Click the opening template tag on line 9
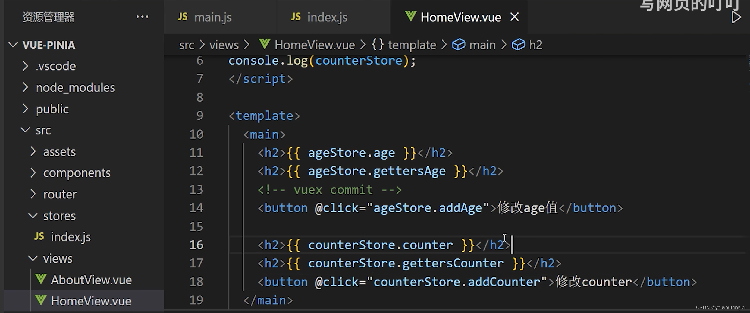 264,116
